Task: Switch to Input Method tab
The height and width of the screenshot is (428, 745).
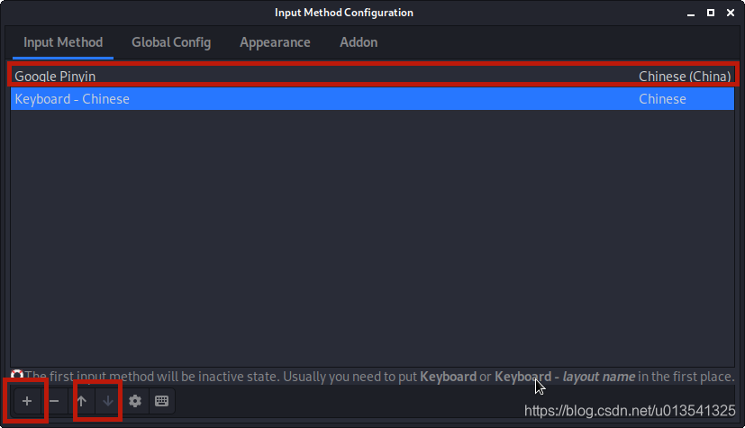Action: 63,42
